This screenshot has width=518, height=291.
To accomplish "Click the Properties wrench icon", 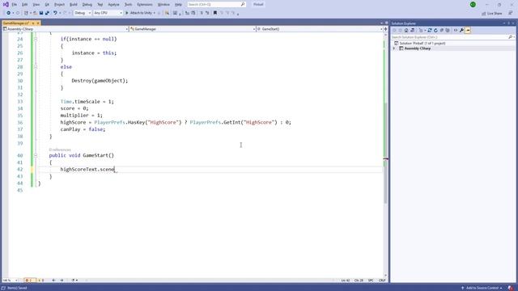I will [x=462, y=31].
